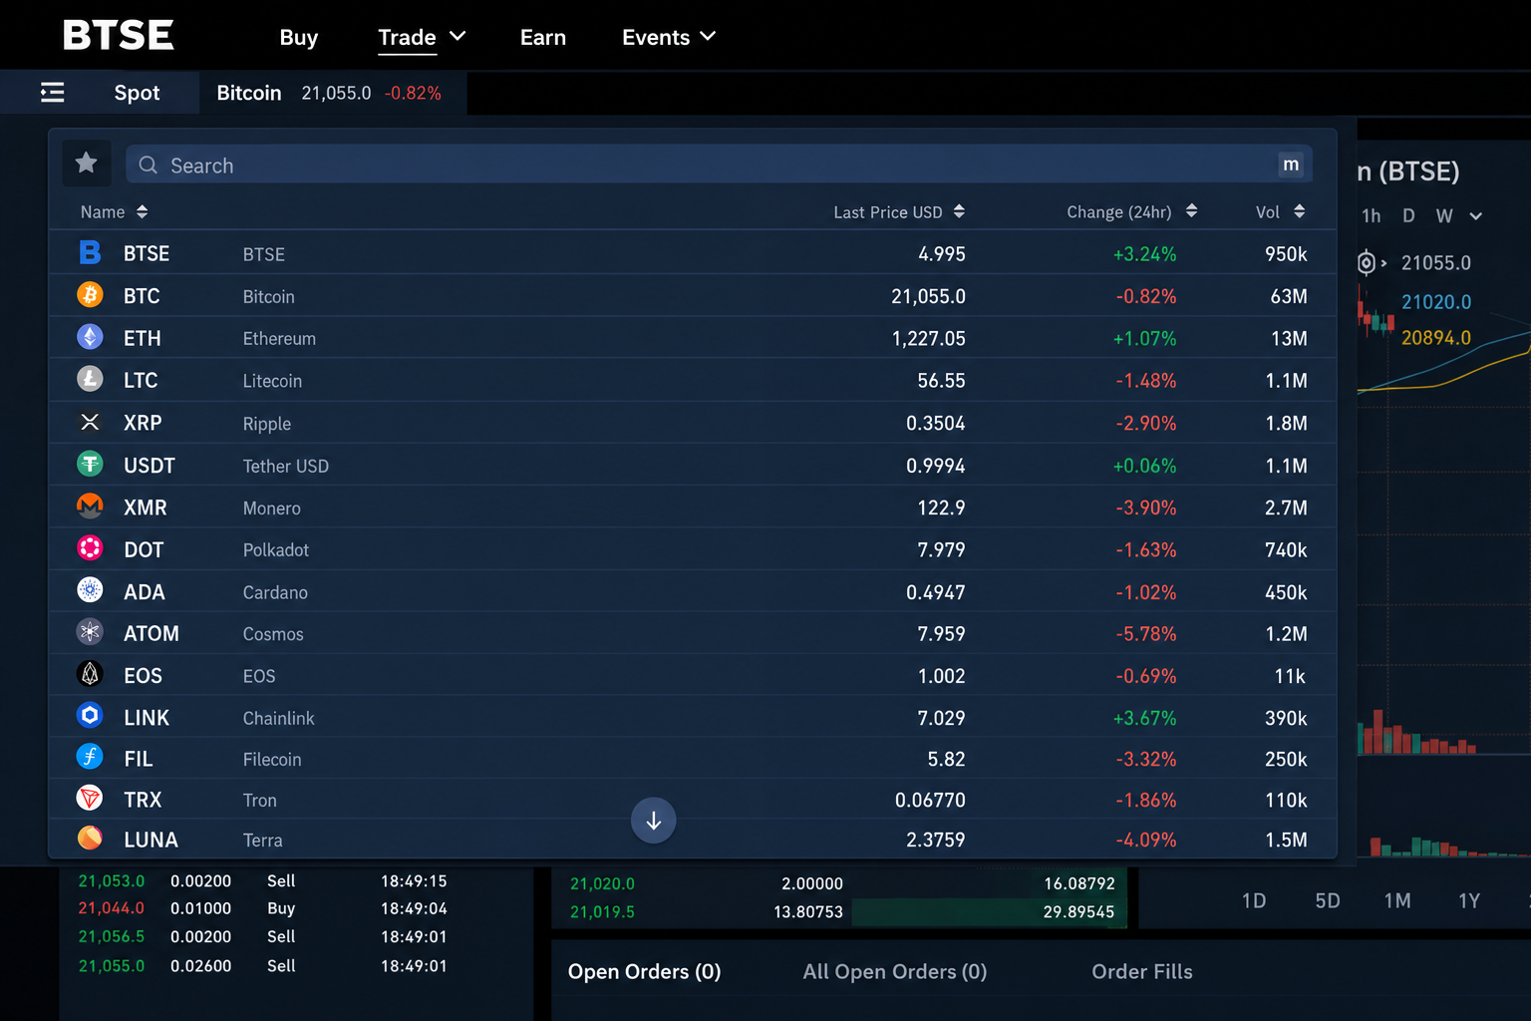Select the 1h chart interval

(x=1372, y=216)
